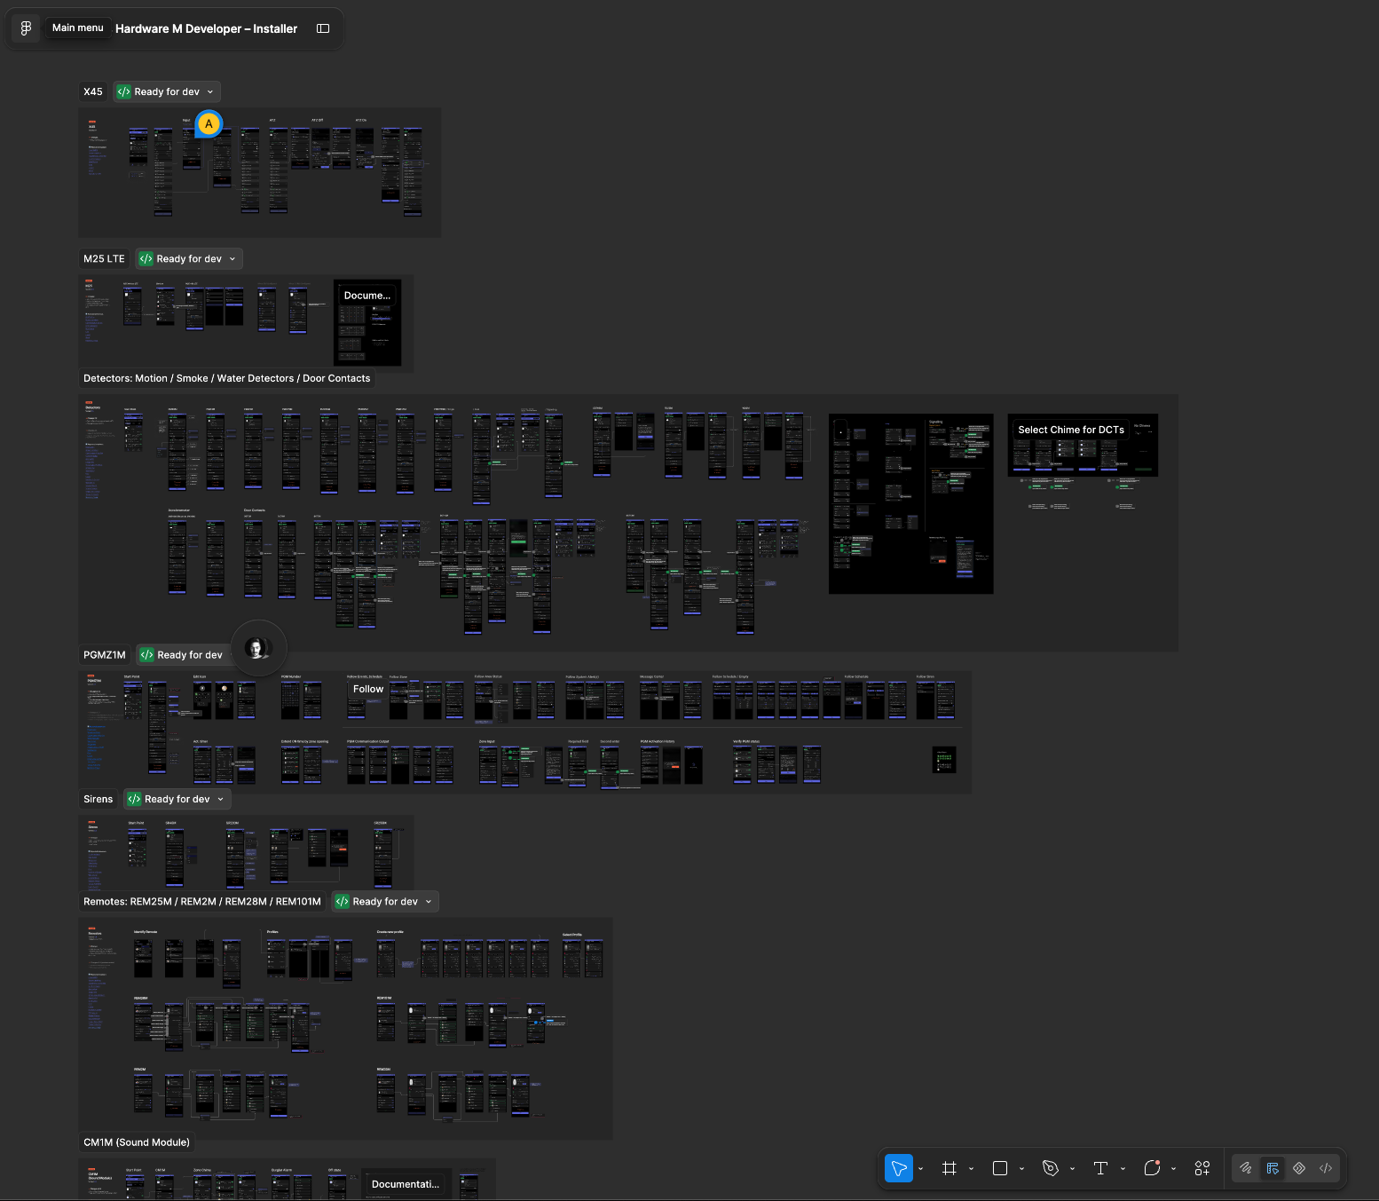This screenshot has height=1201, width=1379.
Task: Select the Frame tool
Action: [950, 1168]
